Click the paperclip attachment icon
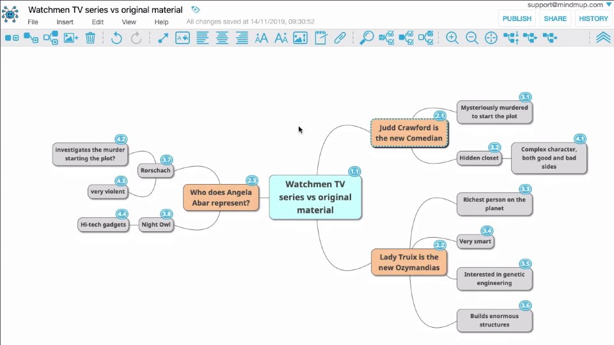This screenshot has height=345, width=614. pyautogui.click(x=340, y=38)
